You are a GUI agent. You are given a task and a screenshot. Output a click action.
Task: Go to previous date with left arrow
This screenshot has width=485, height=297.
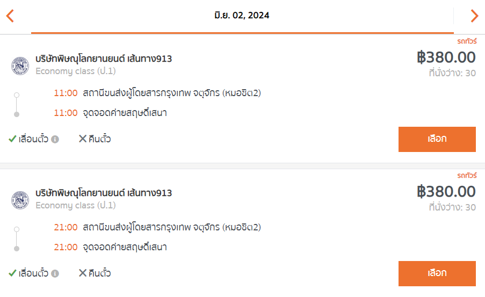(x=10, y=16)
